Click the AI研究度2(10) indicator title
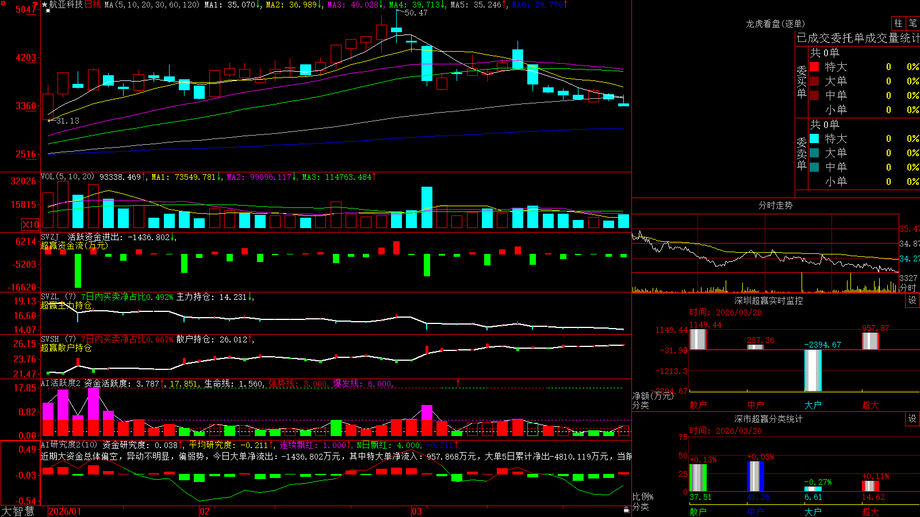 tap(69, 445)
